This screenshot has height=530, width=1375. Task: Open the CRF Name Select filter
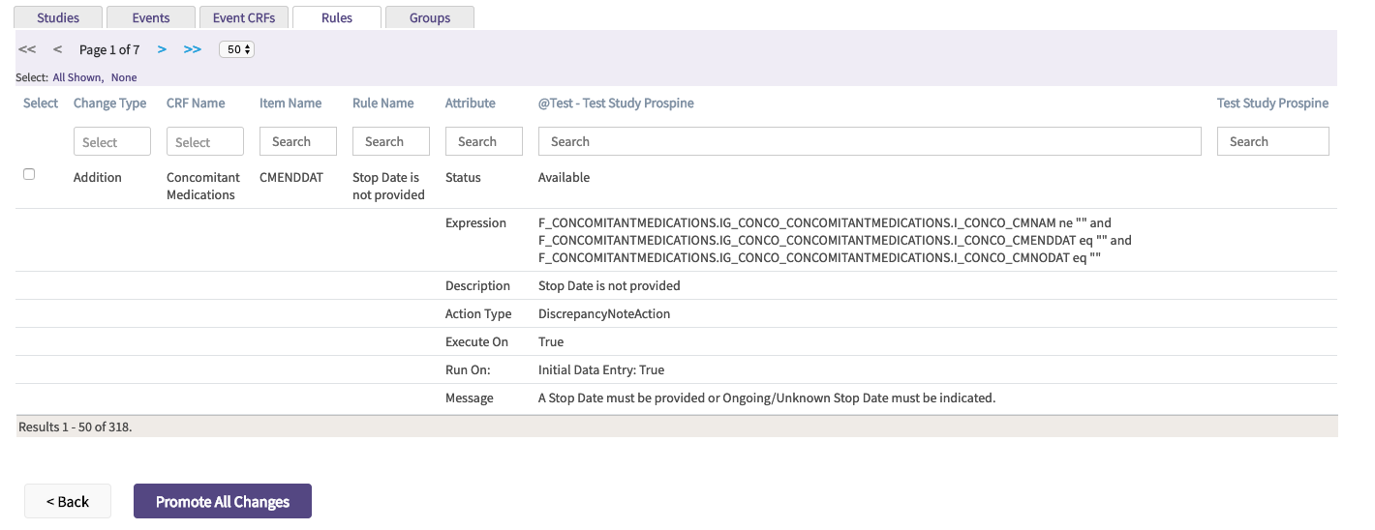pos(204,142)
